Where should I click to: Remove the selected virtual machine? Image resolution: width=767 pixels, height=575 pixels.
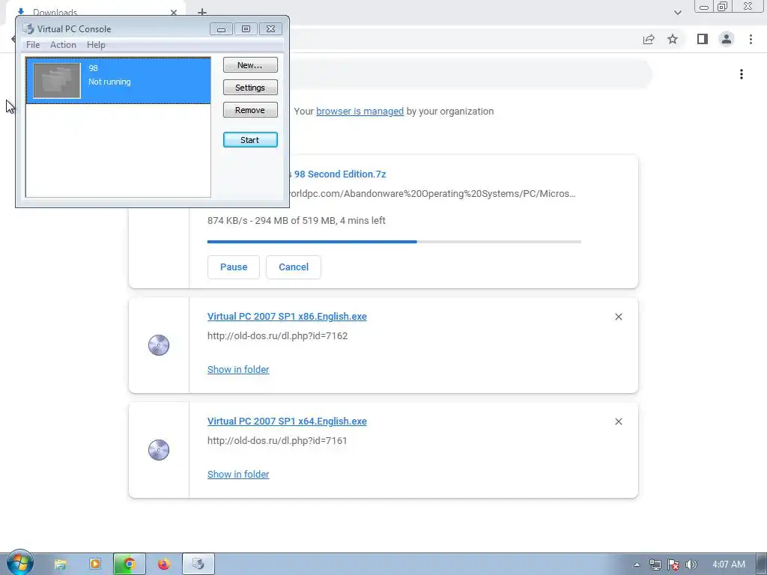tap(250, 110)
